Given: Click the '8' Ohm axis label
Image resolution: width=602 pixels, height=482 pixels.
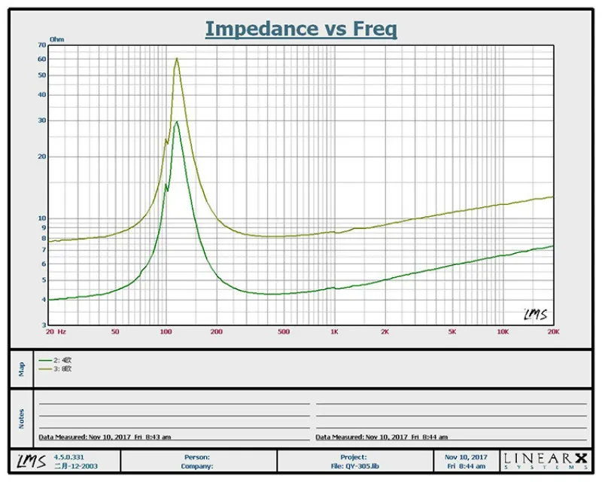Looking at the screenshot, I should click(44, 238).
